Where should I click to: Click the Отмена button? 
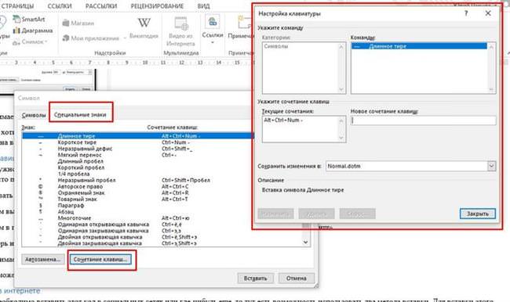[x=297, y=279]
